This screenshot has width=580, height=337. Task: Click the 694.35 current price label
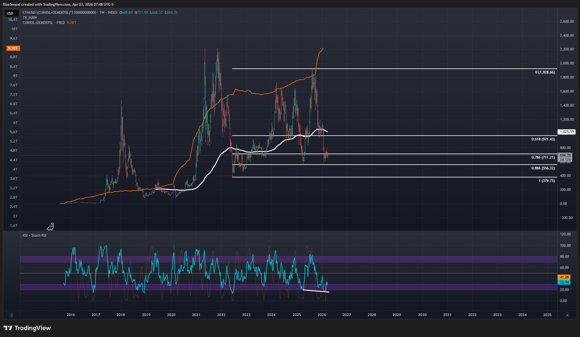click(565, 155)
